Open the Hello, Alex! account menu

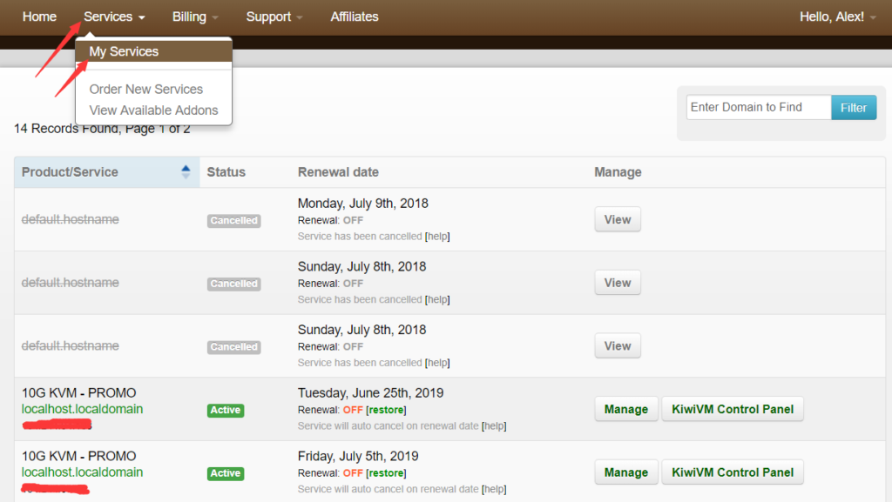pyautogui.click(x=837, y=17)
